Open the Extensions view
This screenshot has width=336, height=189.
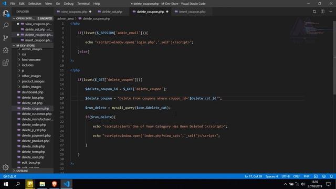coord(6,62)
